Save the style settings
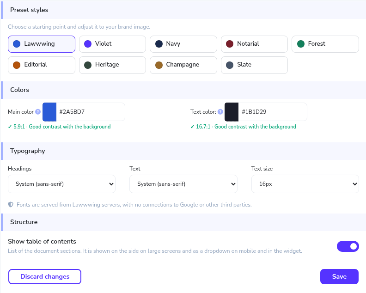The height and width of the screenshot is (293, 366). [x=339, y=277]
